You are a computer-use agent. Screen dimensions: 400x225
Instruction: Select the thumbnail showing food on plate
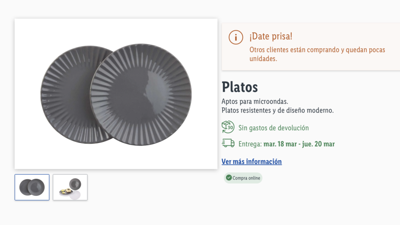(70, 187)
